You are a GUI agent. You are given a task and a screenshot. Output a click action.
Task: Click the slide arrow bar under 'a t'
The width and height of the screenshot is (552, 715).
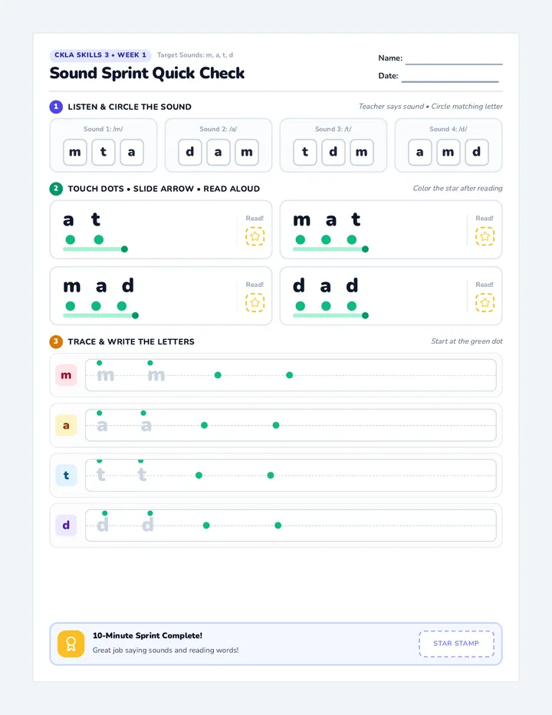tap(95, 249)
